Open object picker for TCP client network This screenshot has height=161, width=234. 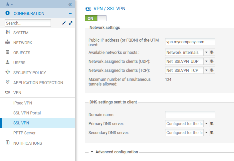[212, 70]
